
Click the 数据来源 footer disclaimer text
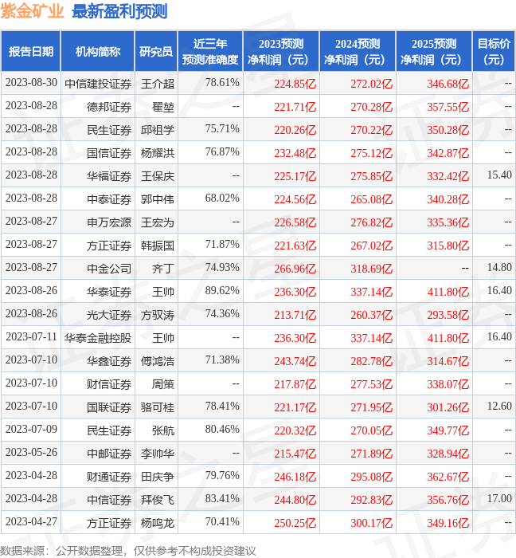tap(128, 551)
